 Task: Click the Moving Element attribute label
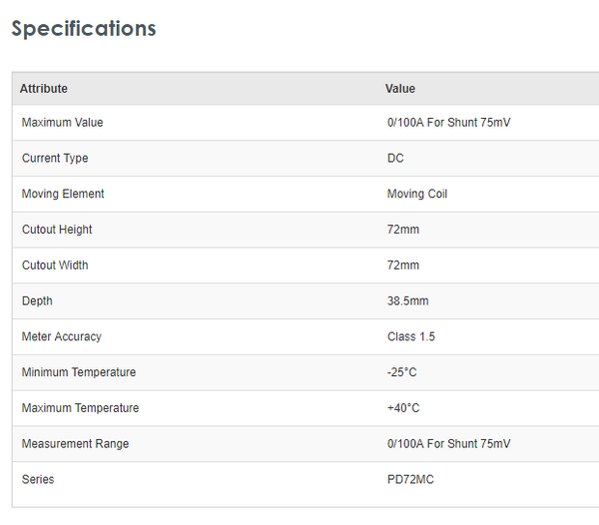click(x=63, y=194)
